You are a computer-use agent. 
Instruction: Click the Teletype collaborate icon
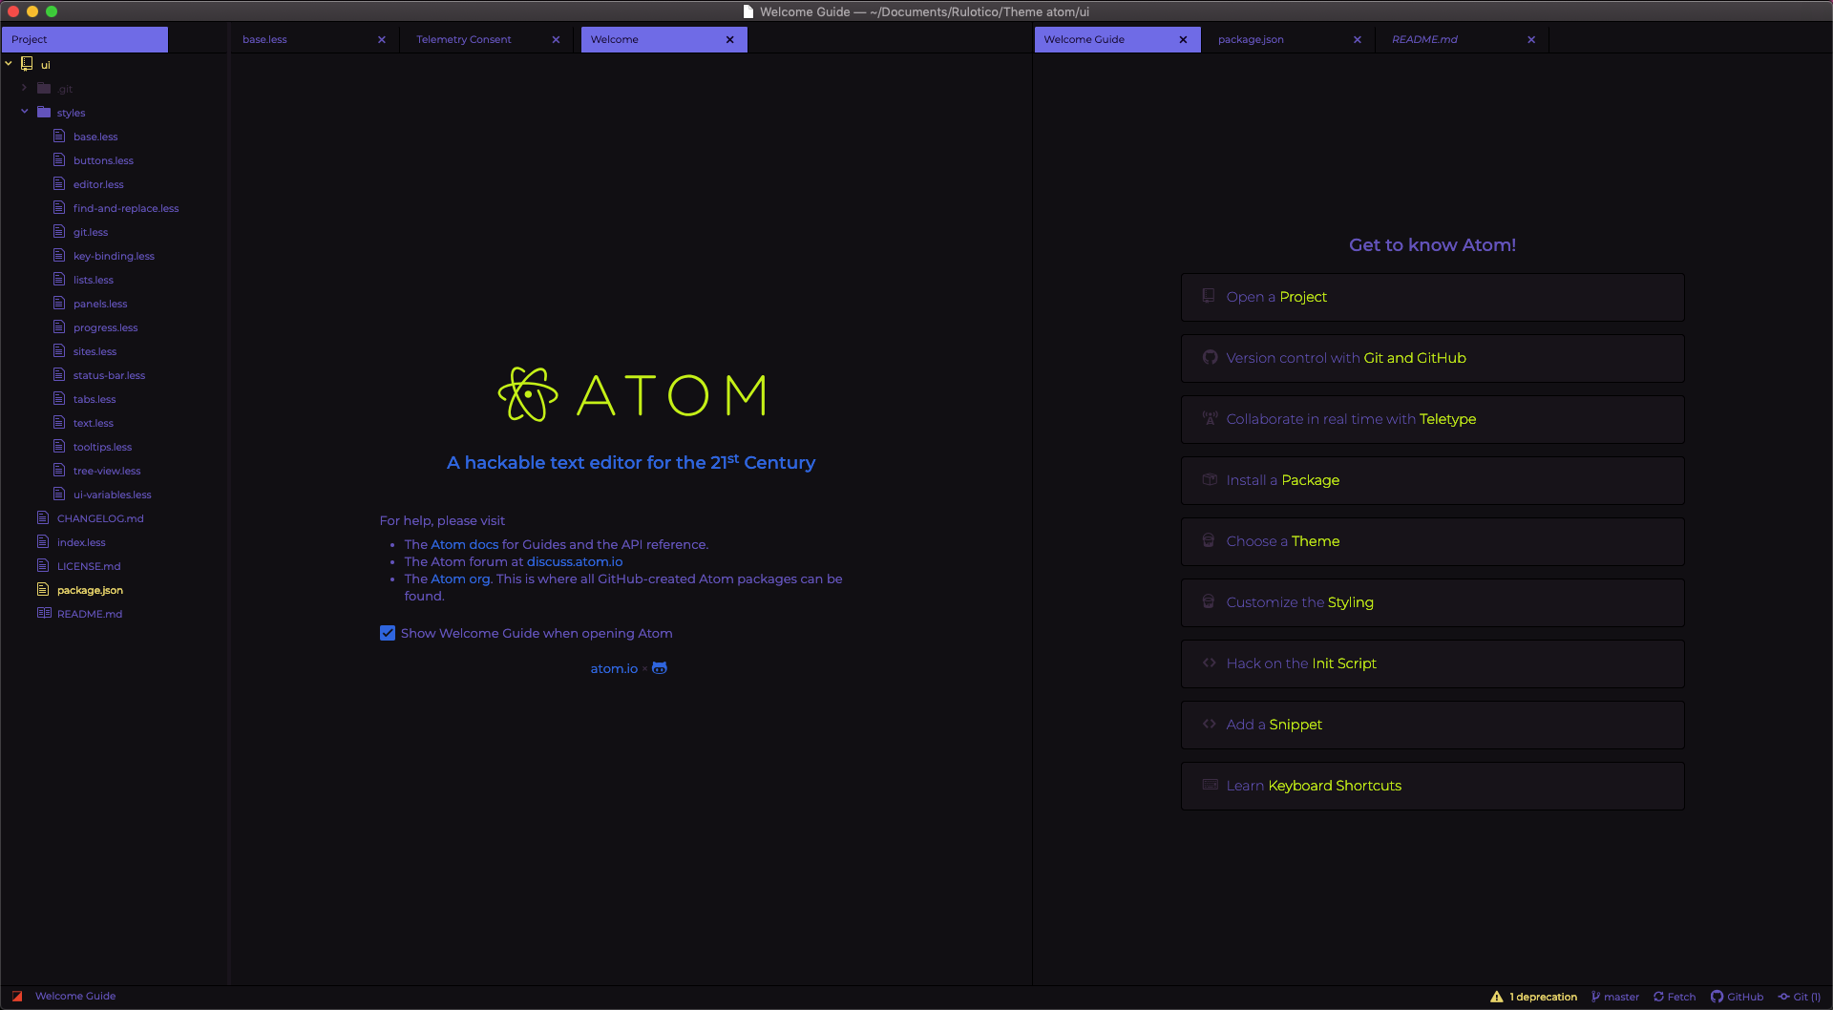pos(1209,418)
